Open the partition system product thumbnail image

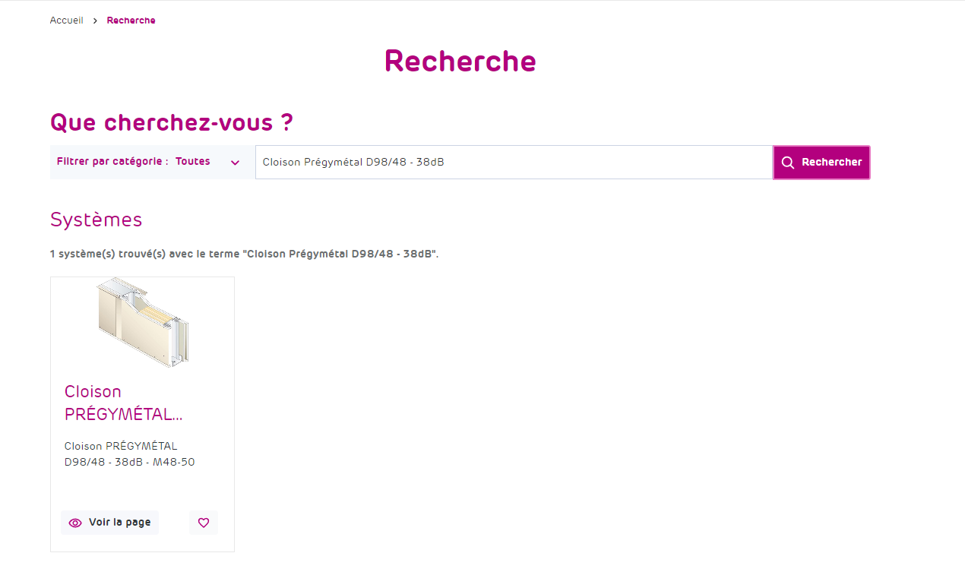pyautogui.click(x=143, y=323)
